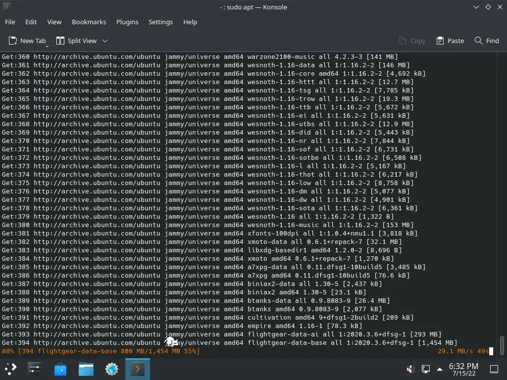Expand the hidden system tray icons arrow
This screenshot has height=380, width=507.
[x=440, y=369]
